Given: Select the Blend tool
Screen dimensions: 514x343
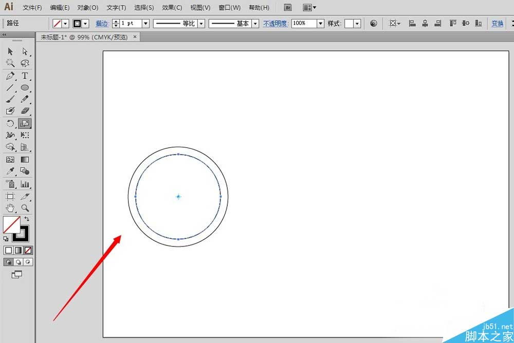Looking at the screenshot, I should 25,171.
